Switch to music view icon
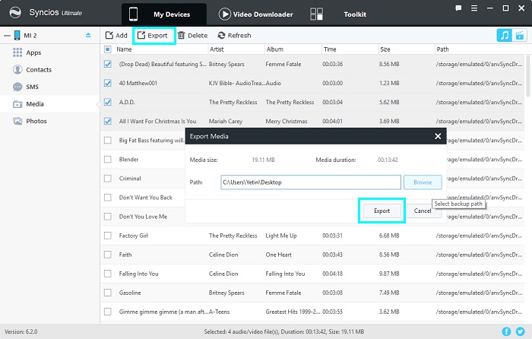This screenshot has height=339, width=532. pyautogui.click(x=505, y=35)
